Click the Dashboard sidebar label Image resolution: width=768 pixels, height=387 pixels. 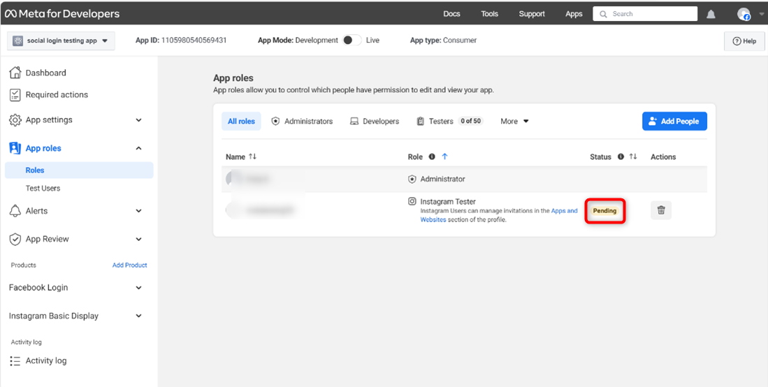[x=45, y=73]
